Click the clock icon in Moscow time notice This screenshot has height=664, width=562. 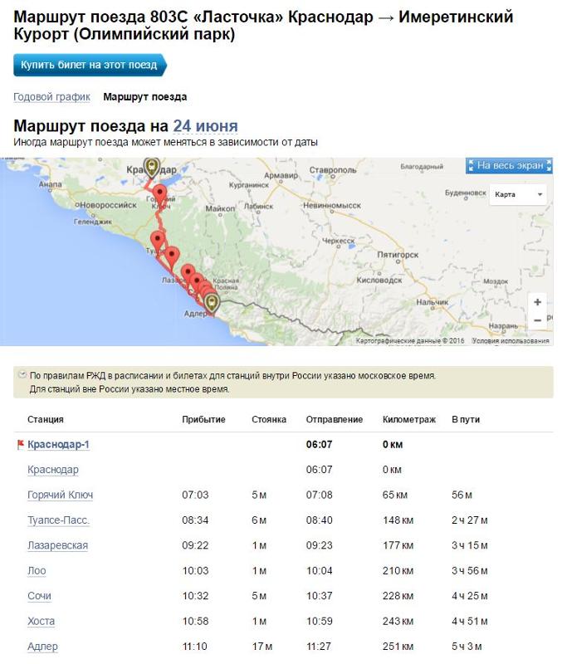click(22, 375)
